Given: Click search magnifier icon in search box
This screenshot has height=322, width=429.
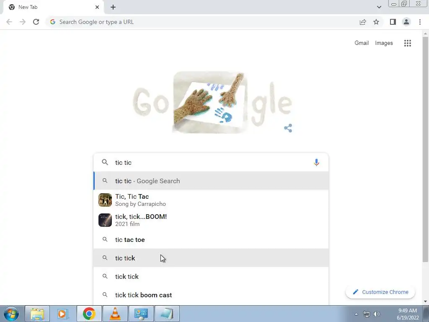Looking at the screenshot, I should tap(105, 162).
